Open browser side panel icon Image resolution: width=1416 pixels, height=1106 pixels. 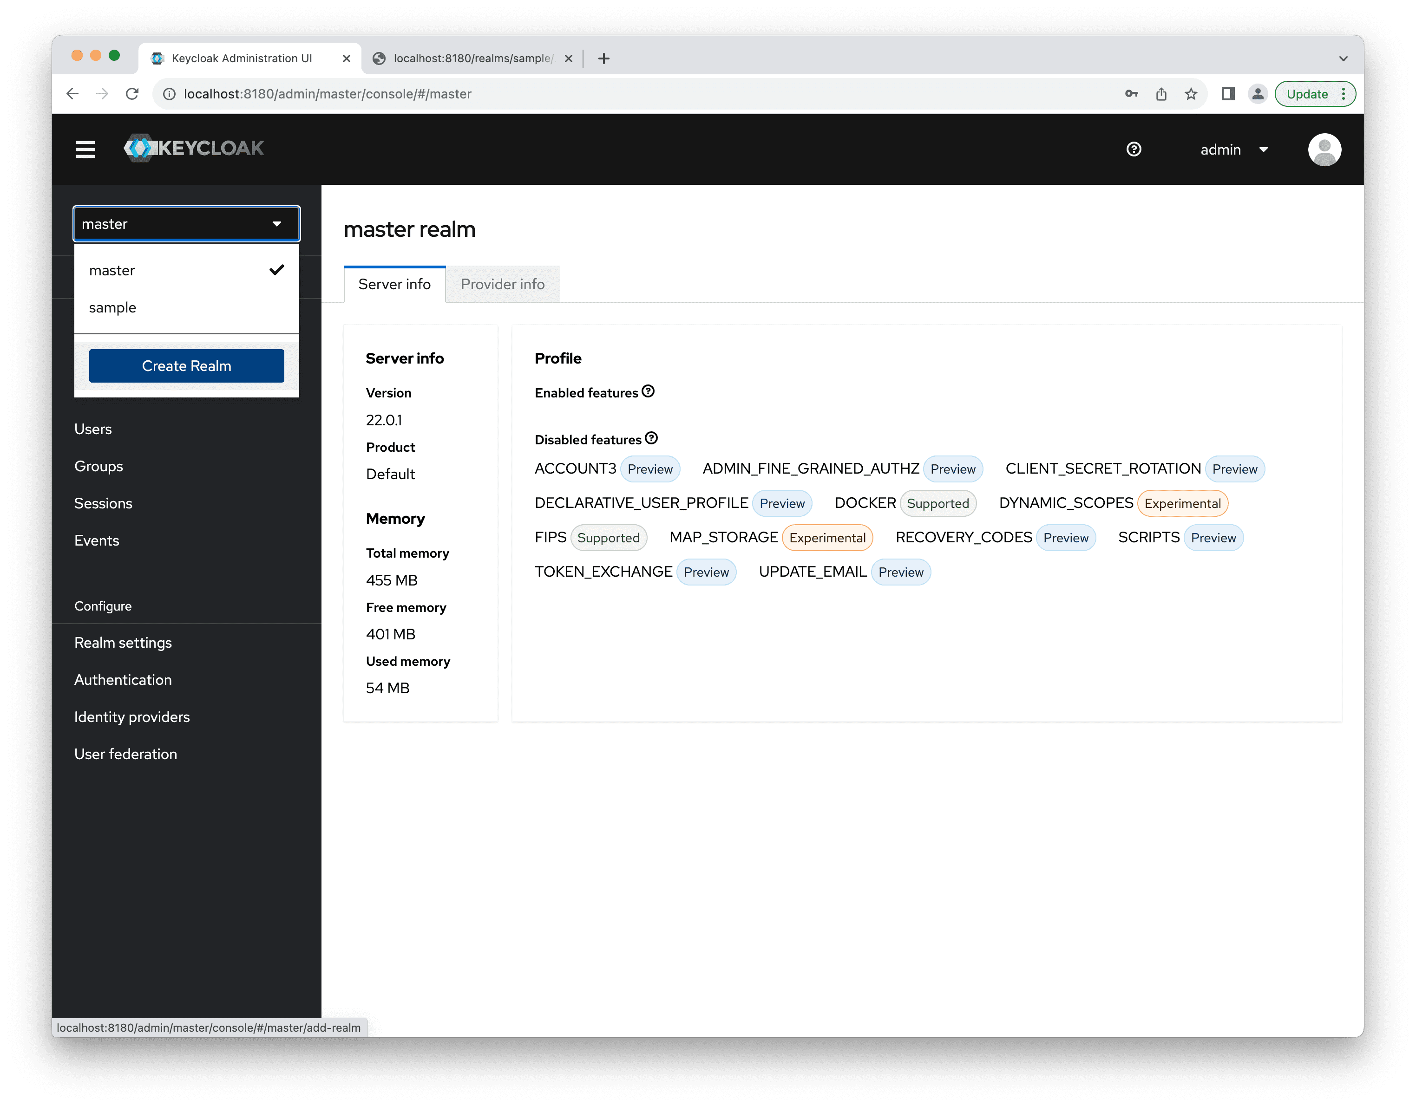[x=1226, y=94]
